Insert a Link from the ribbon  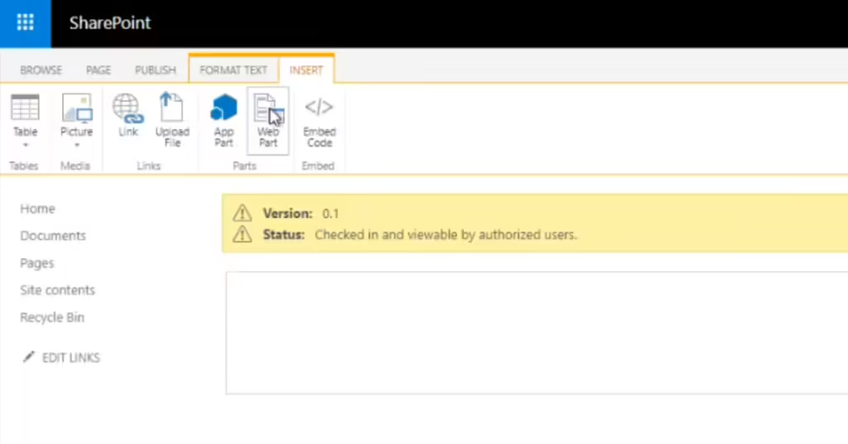coord(128,114)
